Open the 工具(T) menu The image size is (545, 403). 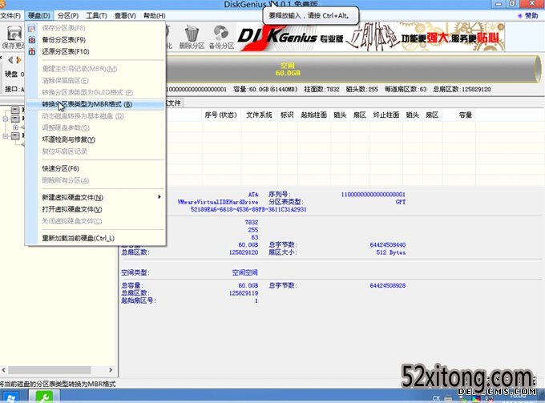[x=96, y=16]
